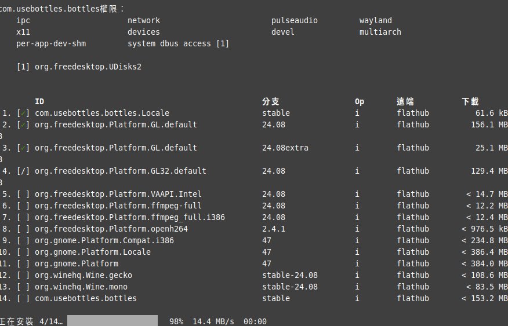Click the org.freedesktop.UDisks2 footnote text
The image size is (508, 326).
tap(88, 67)
